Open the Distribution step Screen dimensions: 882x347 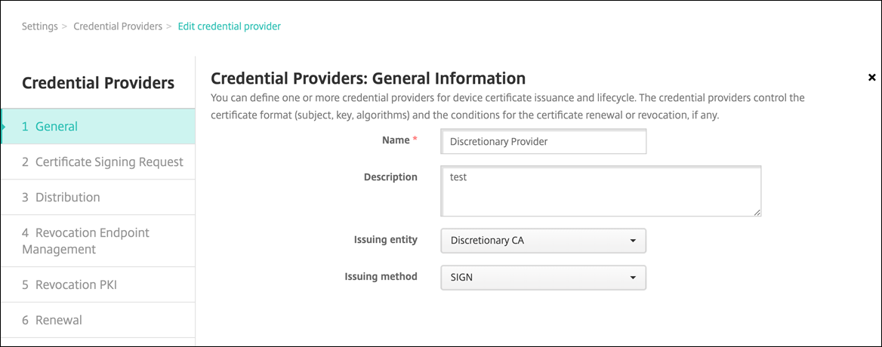click(68, 197)
